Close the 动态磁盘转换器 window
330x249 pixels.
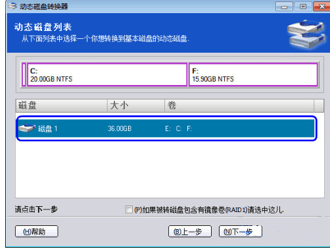tap(321, 7)
